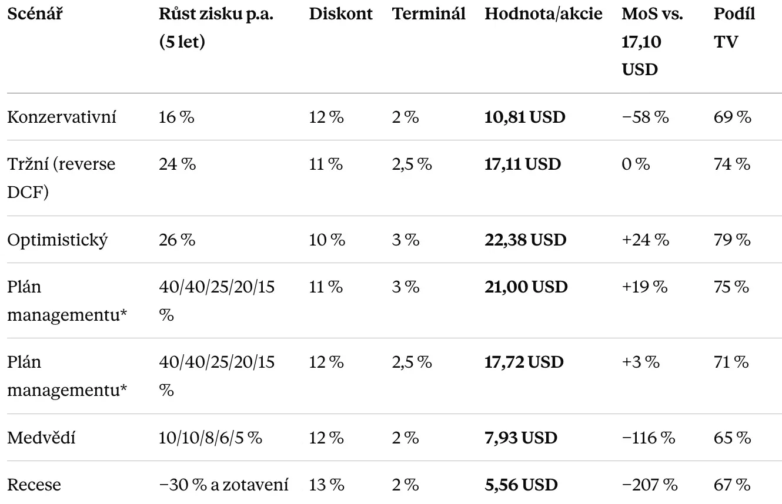The height and width of the screenshot is (504, 782).
Task: Select the 22,38 USD value
Action: tap(525, 240)
